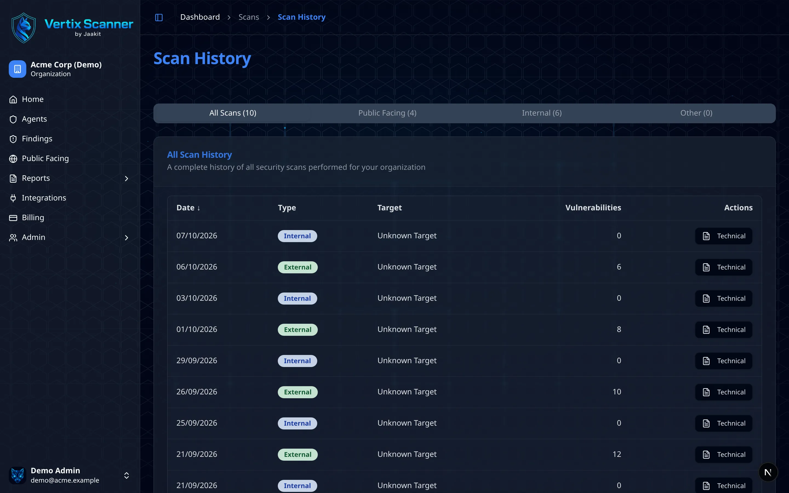Click vulnerabilities count 8
789x493 pixels.
pyautogui.click(x=619, y=329)
